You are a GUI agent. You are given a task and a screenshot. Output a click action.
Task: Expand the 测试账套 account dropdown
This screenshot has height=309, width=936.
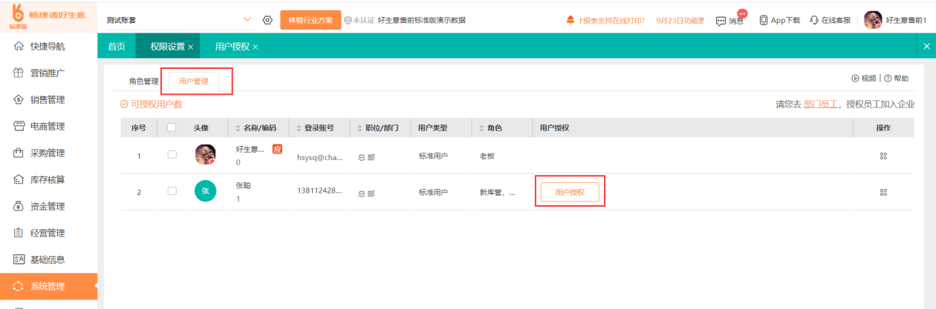click(247, 20)
